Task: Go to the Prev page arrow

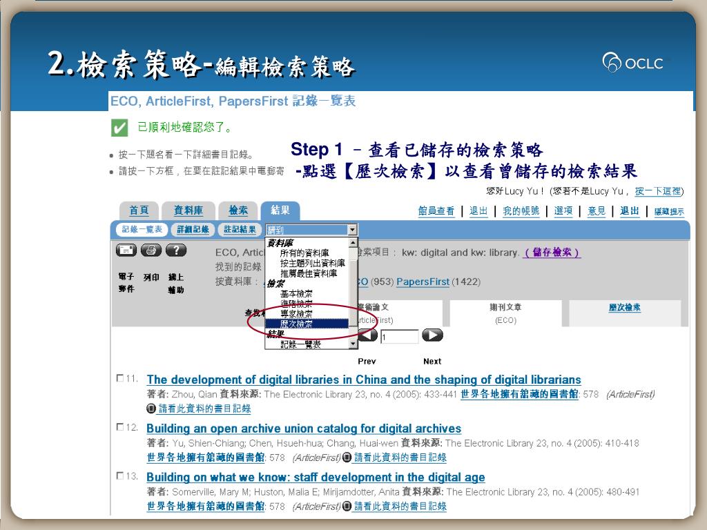Action: tap(368, 335)
